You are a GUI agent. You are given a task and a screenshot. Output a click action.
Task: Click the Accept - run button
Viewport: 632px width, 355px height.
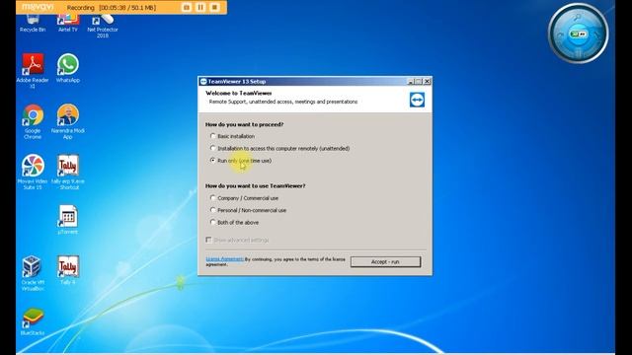(x=385, y=261)
